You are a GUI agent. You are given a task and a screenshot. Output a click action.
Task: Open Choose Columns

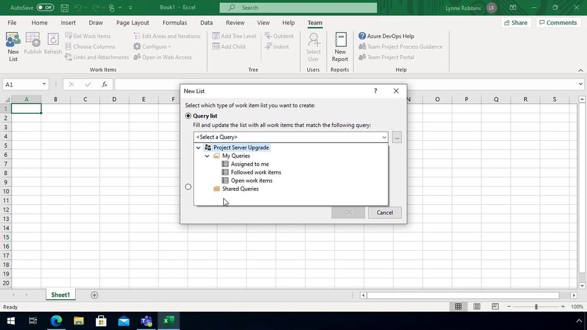tap(90, 46)
